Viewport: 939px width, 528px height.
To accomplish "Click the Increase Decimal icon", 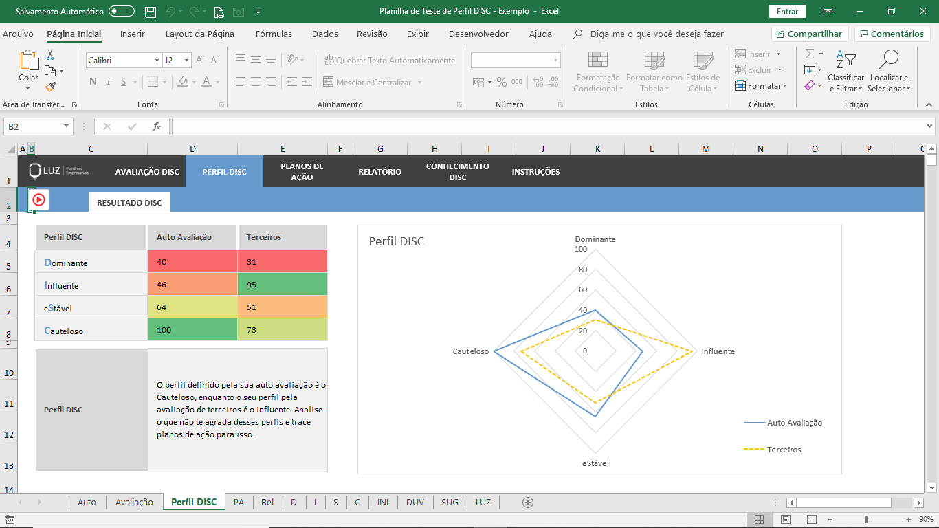I will coord(537,82).
